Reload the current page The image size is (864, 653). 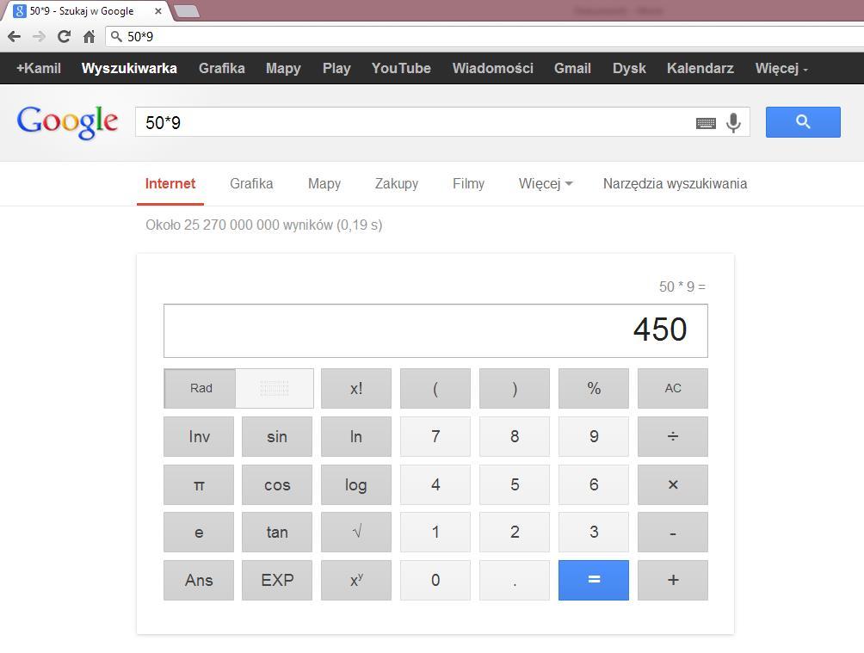tap(64, 37)
